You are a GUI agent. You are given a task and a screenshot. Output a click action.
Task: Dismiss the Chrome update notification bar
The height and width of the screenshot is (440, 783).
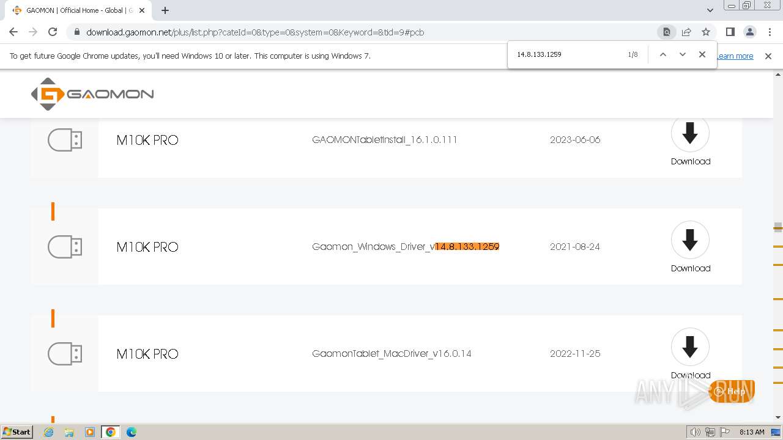(x=768, y=56)
